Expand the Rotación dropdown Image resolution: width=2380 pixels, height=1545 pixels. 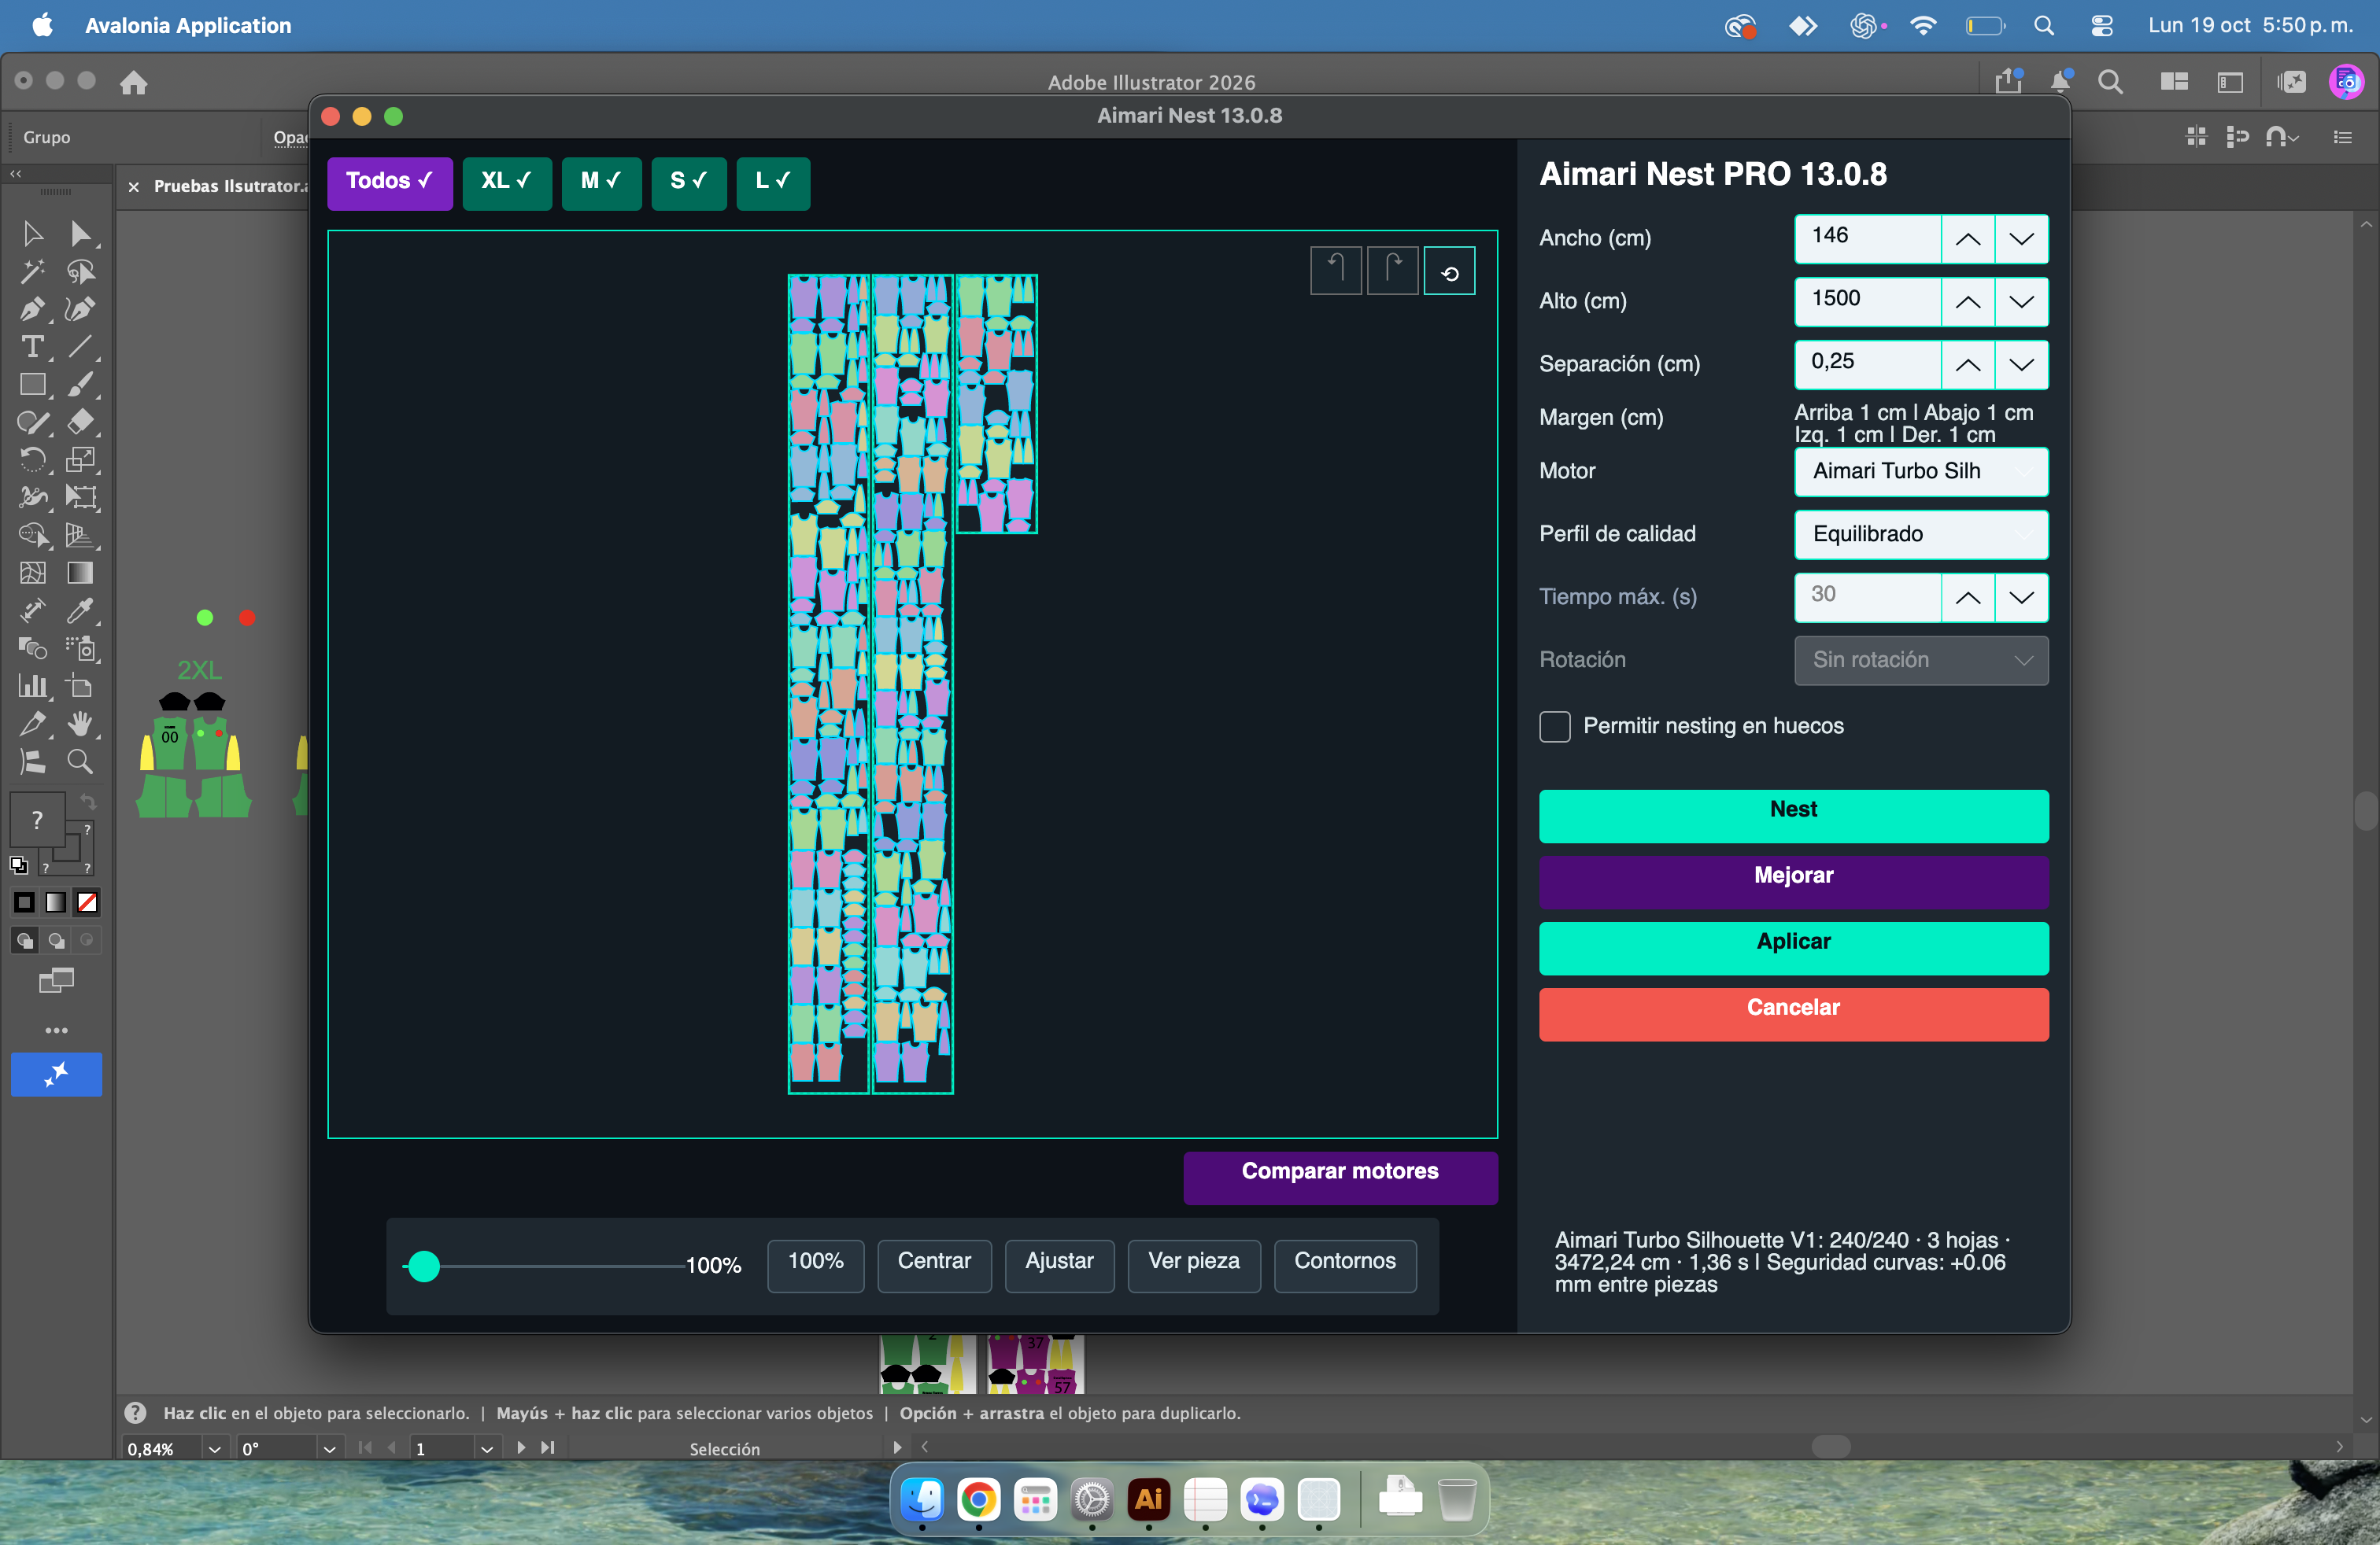[x=1921, y=661]
